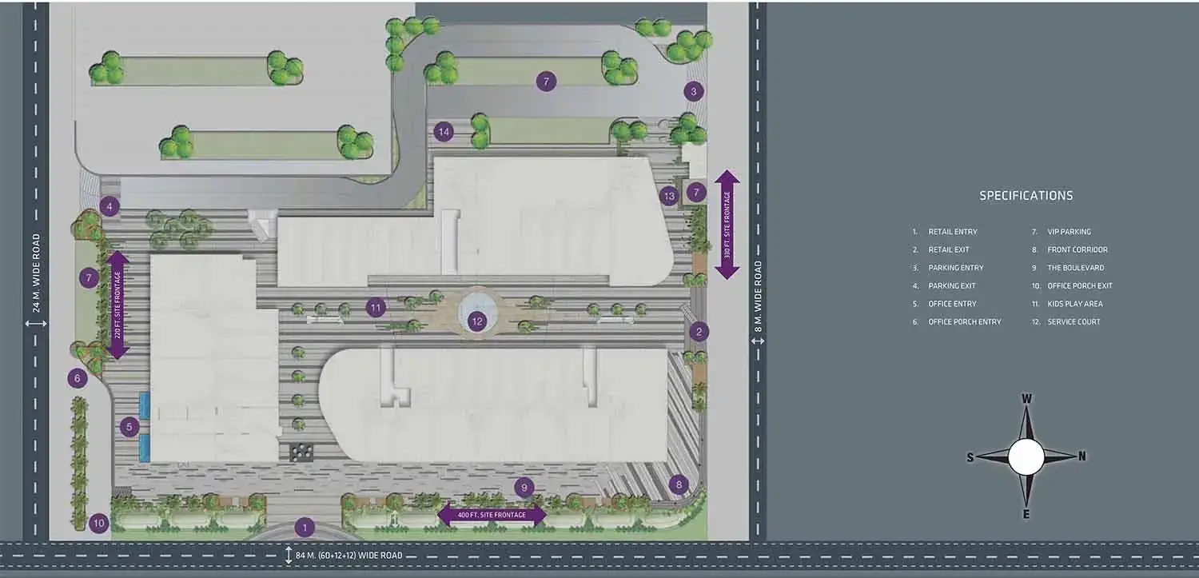Click the Specifications heading
Screen dimensions: 1199x578
(1026, 196)
